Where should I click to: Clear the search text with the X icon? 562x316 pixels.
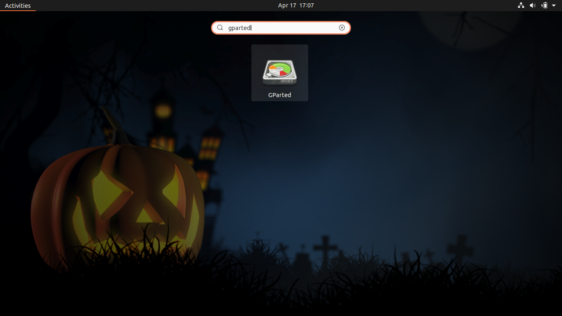pyautogui.click(x=342, y=28)
